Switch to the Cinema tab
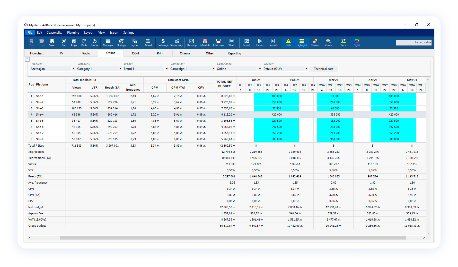The image size is (458, 267). (185, 53)
